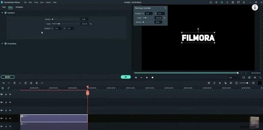The width and height of the screenshot is (263, 130).
Task: Open the Full preview quality dropdown
Action: (x=234, y=78)
